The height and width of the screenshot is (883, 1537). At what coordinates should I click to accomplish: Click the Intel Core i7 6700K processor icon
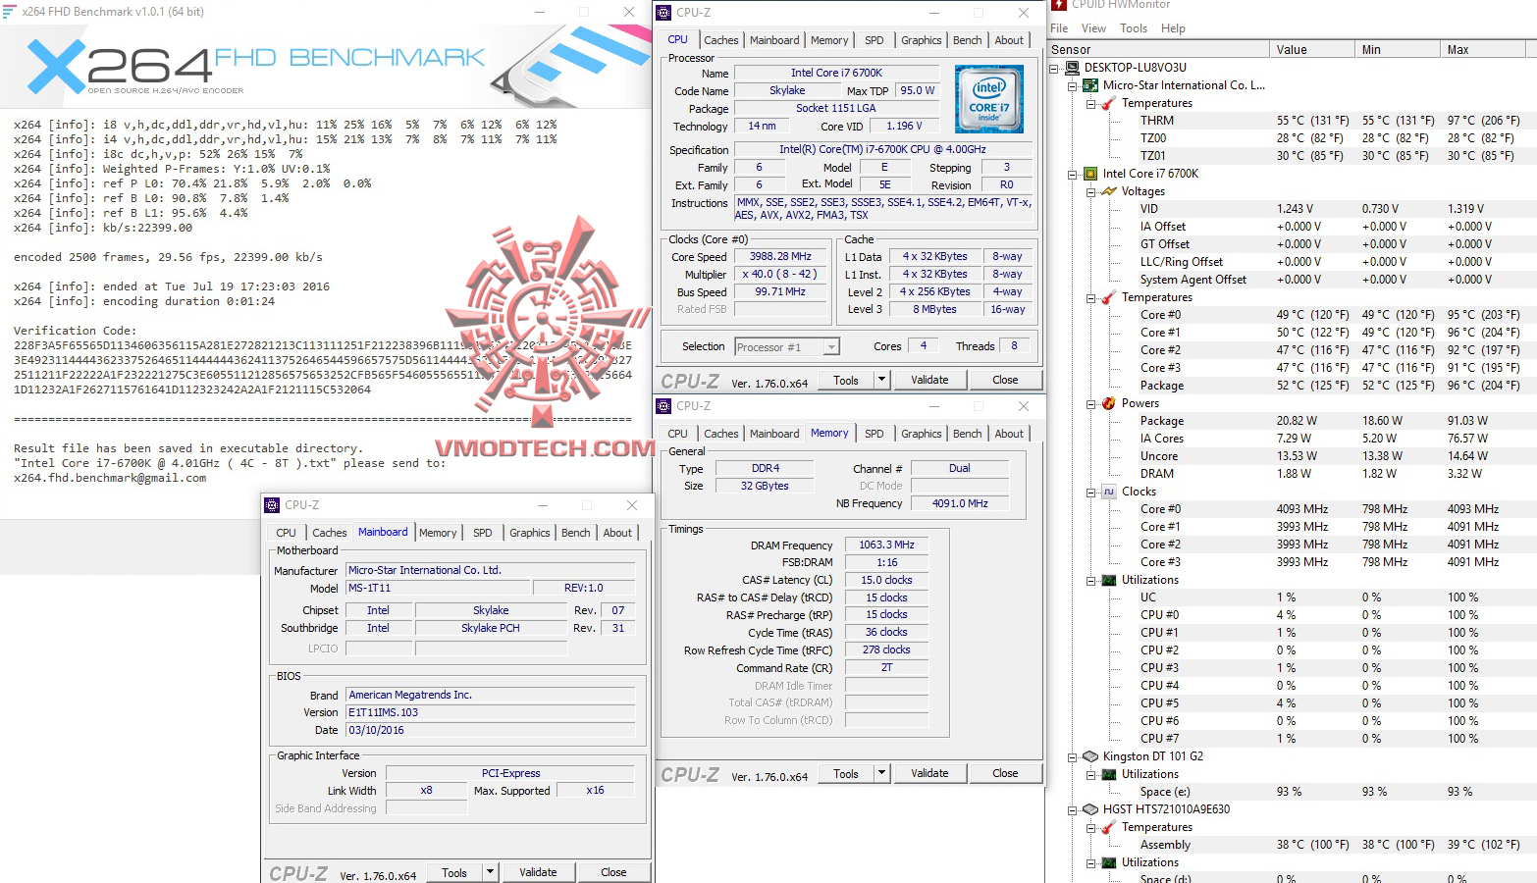tap(1090, 173)
